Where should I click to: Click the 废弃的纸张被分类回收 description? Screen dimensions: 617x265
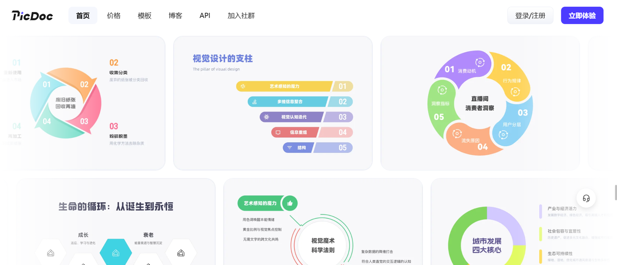[x=129, y=80]
